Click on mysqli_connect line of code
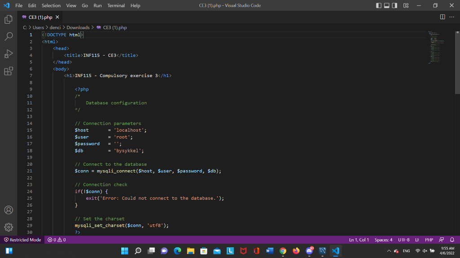The width and height of the screenshot is (460, 258). 148,171
